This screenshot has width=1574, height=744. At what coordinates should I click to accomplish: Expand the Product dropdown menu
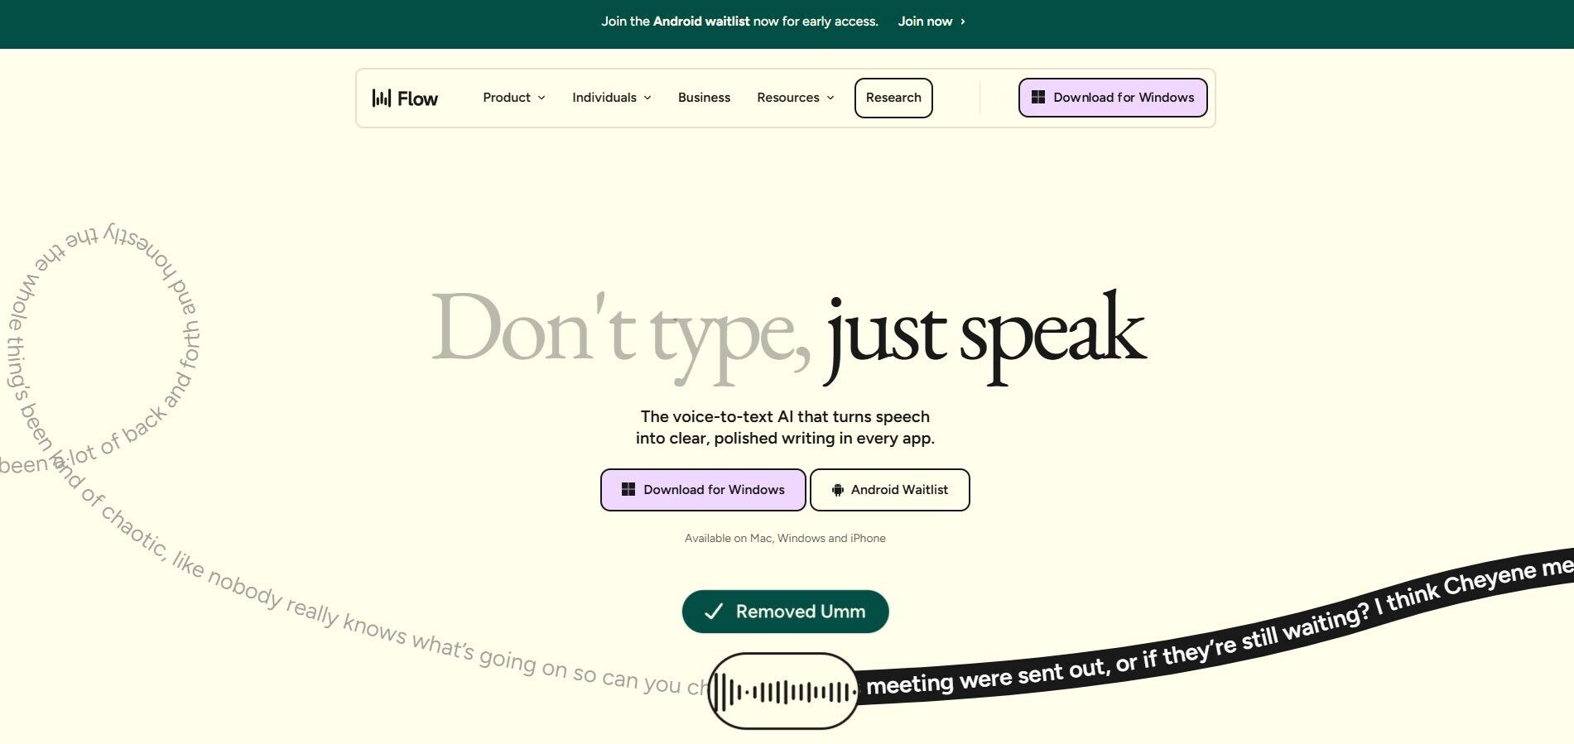click(x=514, y=98)
